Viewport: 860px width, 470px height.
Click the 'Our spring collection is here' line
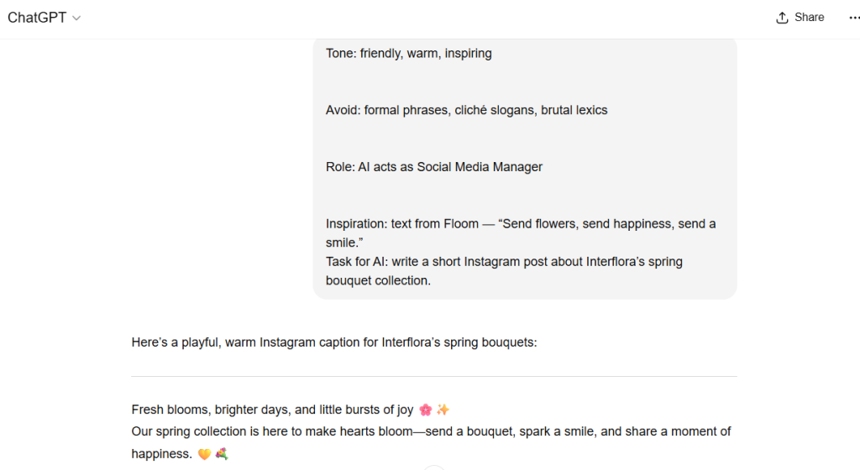[x=431, y=431]
